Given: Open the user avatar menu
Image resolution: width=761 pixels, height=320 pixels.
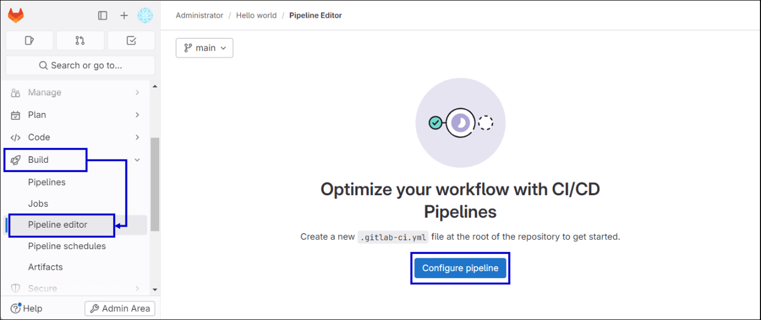Looking at the screenshot, I should pos(146,16).
